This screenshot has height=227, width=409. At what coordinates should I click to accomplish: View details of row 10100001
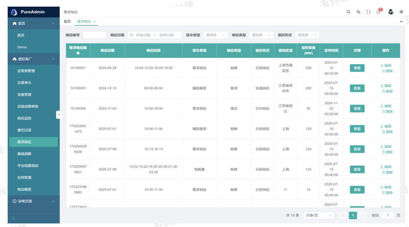pyautogui.click(x=357, y=68)
